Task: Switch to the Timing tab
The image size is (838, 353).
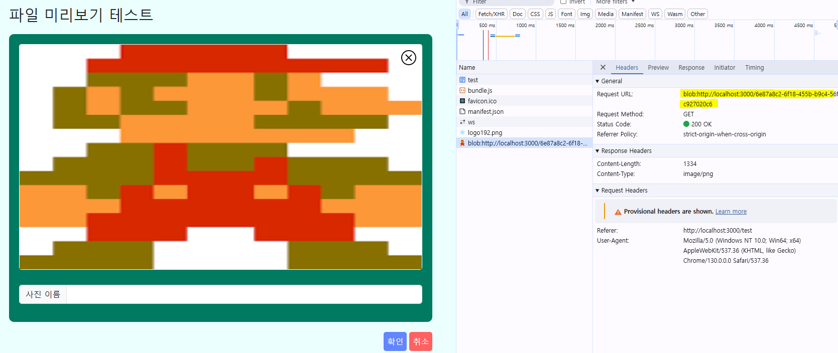Action: pyautogui.click(x=754, y=68)
